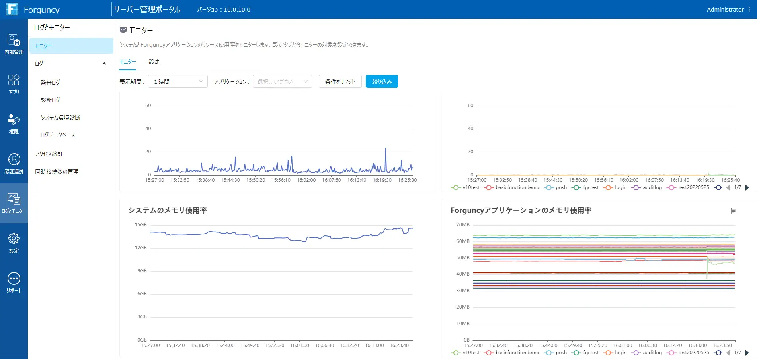Open the report icon beside Forguncyアプリケーションのメモリ使用率
The image size is (757, 359).
pyautogui.click(x=734, y=211)
